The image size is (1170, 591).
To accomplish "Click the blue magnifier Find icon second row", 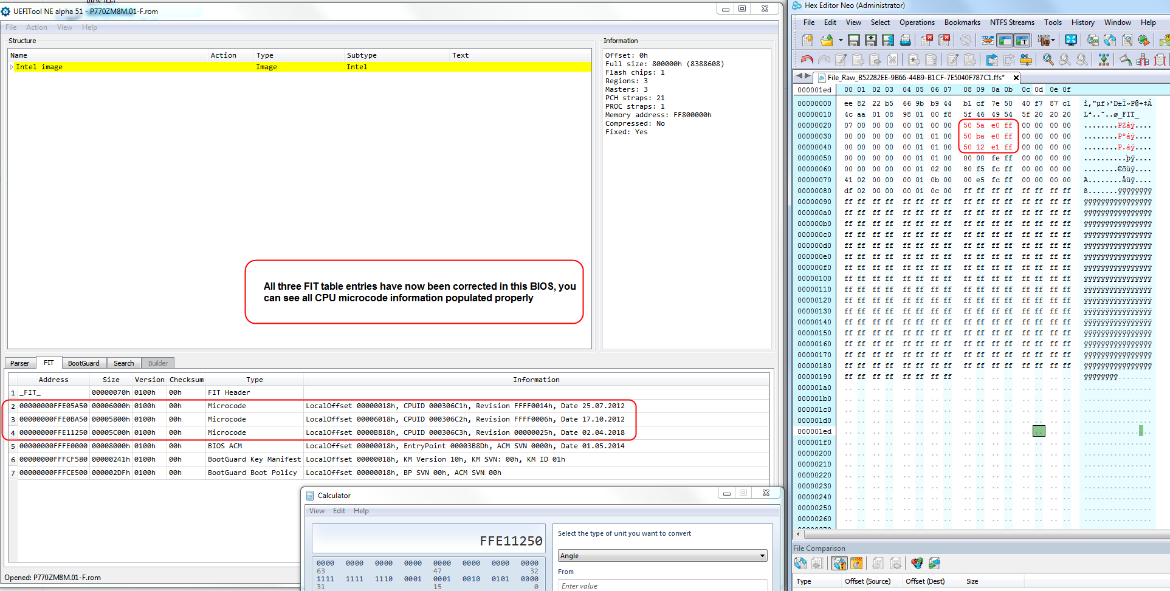I will 1048,60.
